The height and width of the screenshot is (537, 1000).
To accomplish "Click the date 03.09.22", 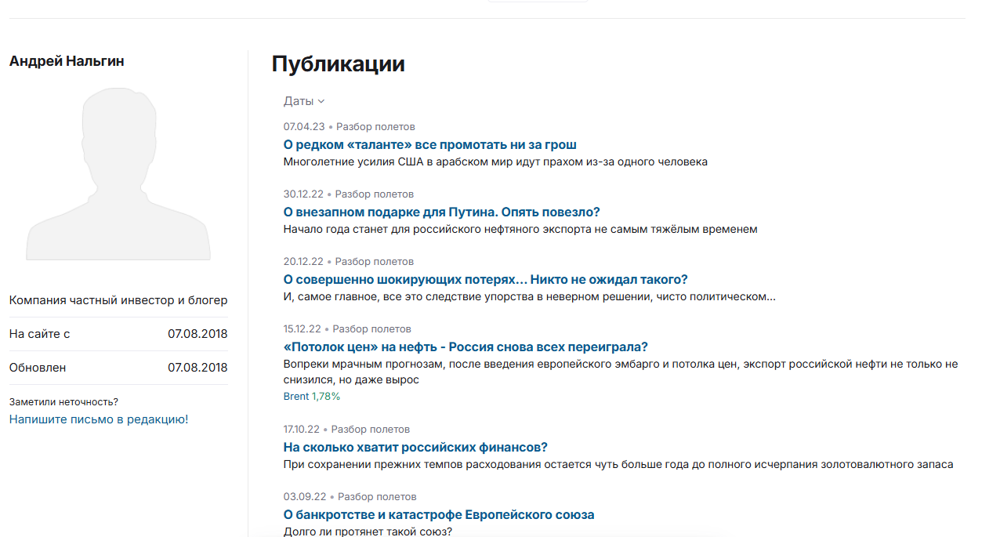I will [x=305, y=496].
